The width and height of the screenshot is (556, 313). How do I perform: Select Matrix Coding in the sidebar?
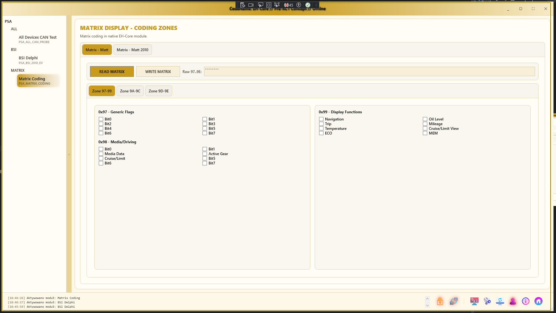[x=38, y=81]
